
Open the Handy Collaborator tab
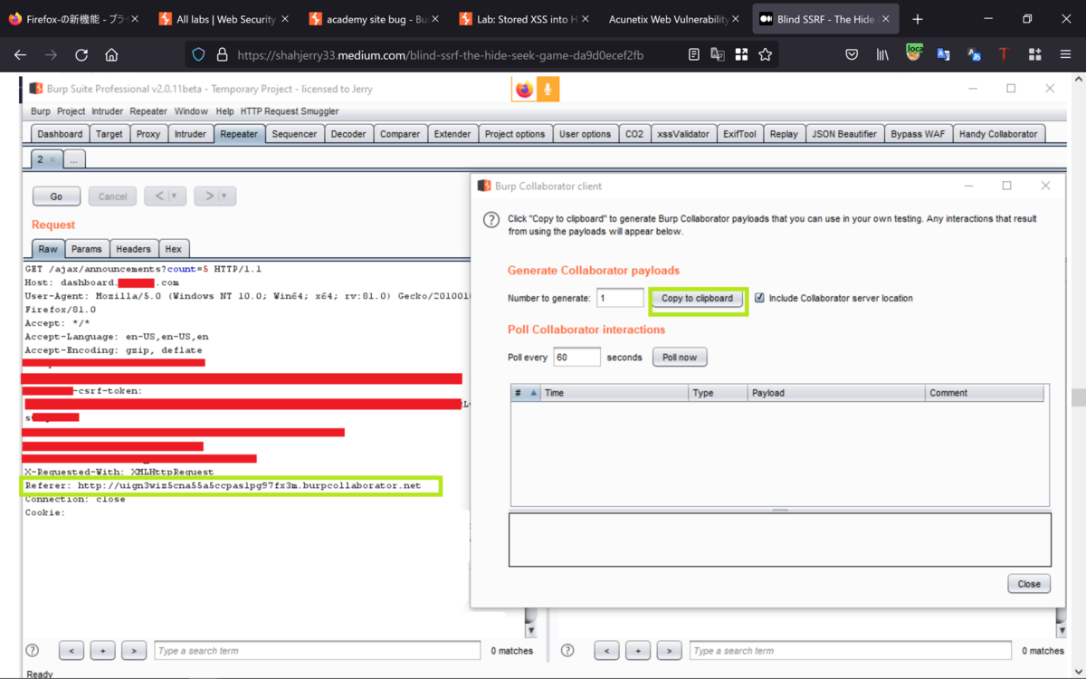click(998, 134)
